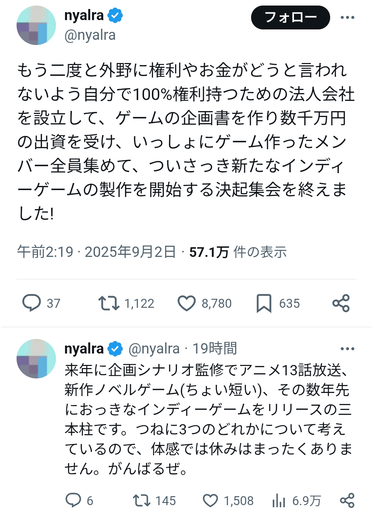Open nyalra avatar on the reply tweet
The width and height of the screenshot is (373, 519).
point(36,358)
